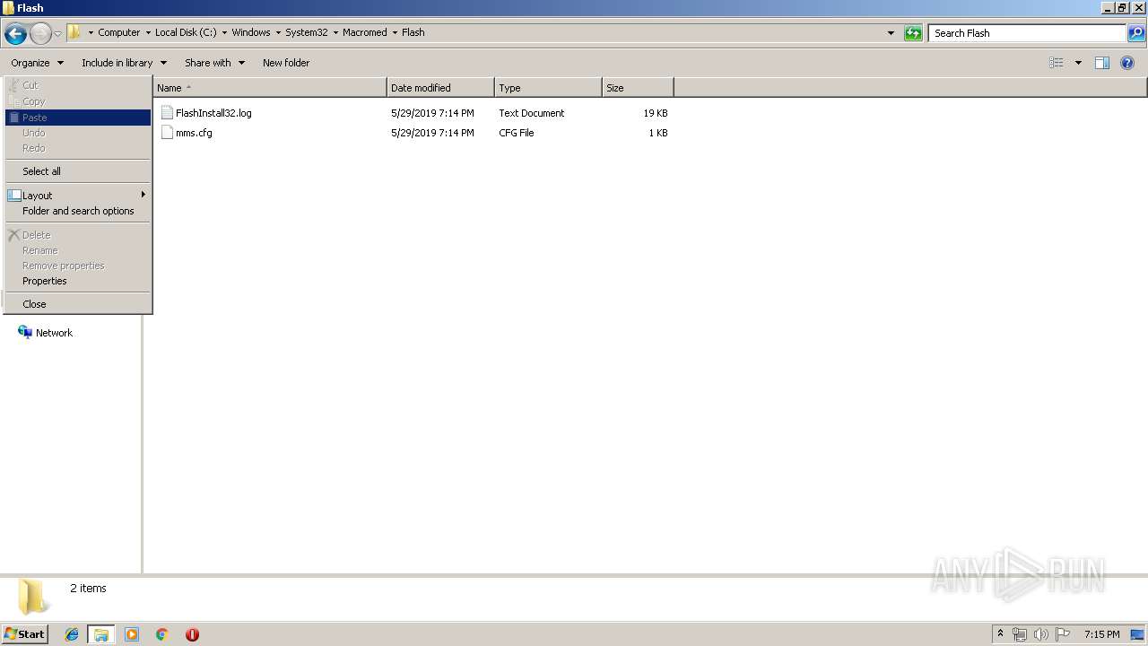1148x646 pixels.
Task: Click the search magnifier icon
Action: [1136, 33]
